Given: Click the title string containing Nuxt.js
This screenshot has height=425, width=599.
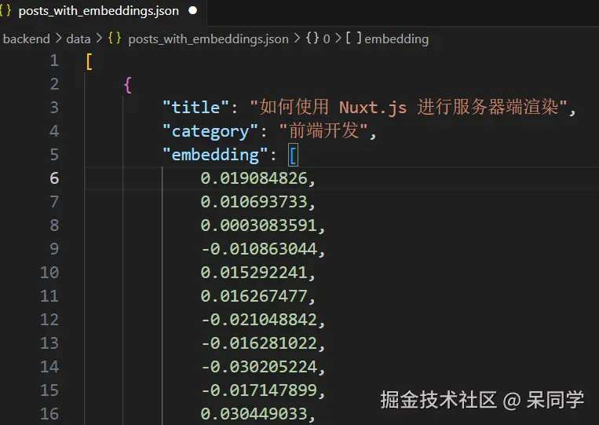Looking at the screenshot, I should 408,107.
